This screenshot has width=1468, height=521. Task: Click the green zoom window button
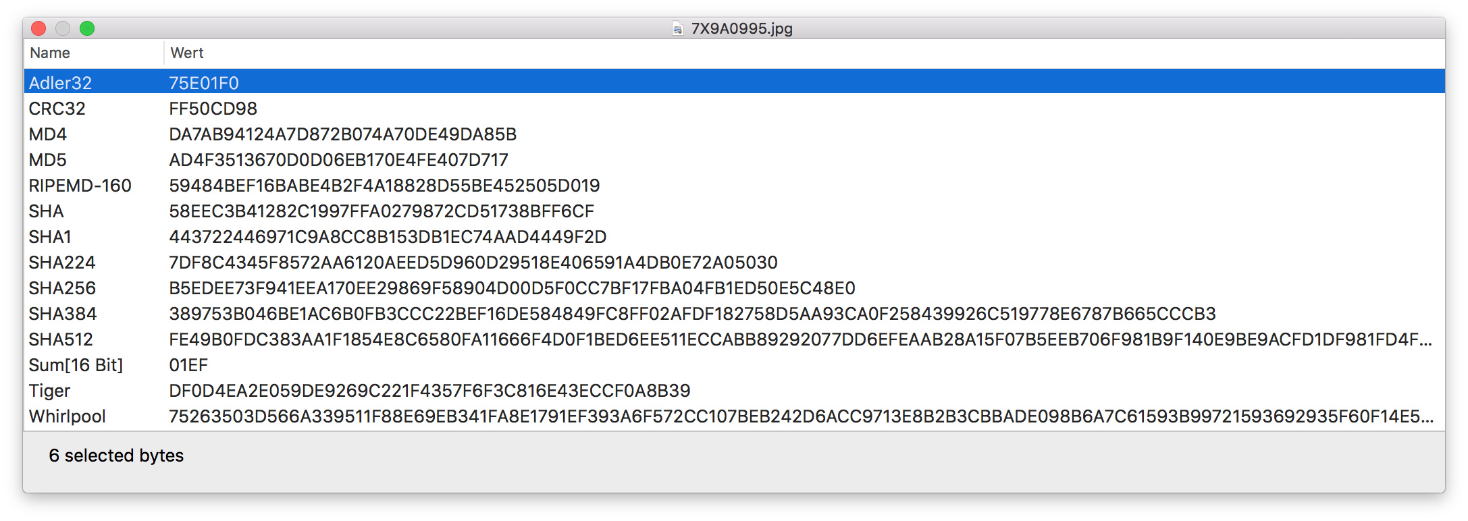coord(87,28)
